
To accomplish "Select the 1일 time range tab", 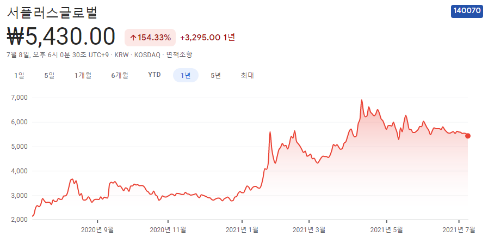I will point(19,75).
